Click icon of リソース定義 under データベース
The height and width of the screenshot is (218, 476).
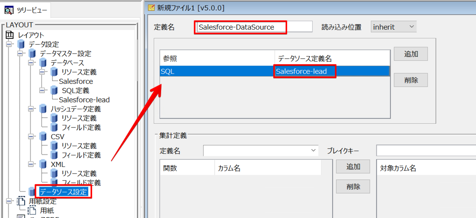tap(54, 72)
